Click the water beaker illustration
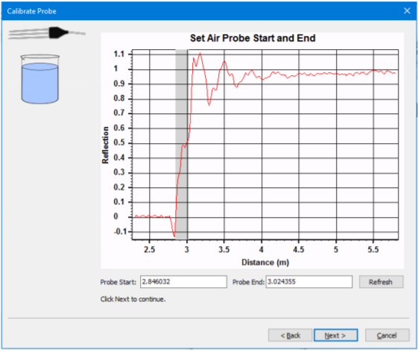 click(40, 79)
